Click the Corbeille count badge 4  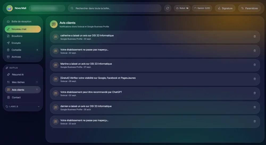click(37, 50)
